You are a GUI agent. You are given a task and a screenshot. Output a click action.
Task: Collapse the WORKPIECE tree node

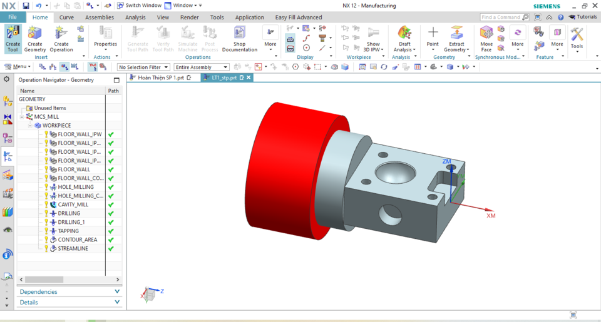click(30, 126)
